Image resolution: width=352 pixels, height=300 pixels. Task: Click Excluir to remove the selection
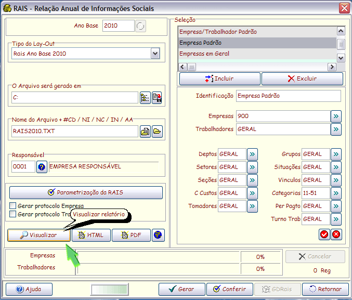pyautogui.click(x=302, y=79)
